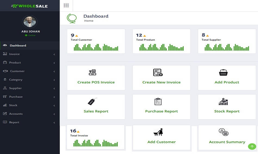
Task: Click the Total Customer bar chart
Action: coord(96,47)
